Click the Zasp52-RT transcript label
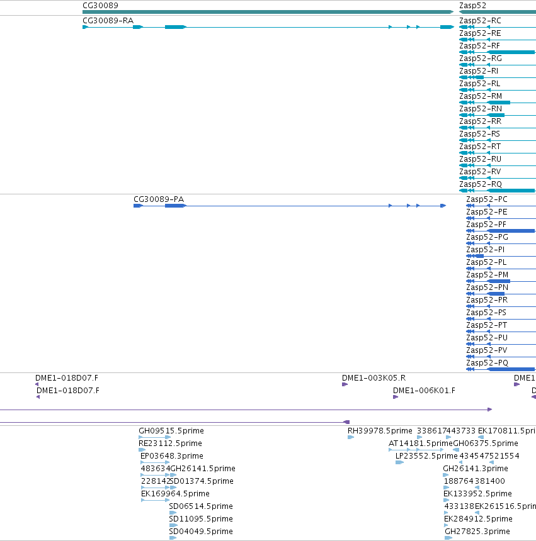 click(480, 147)
